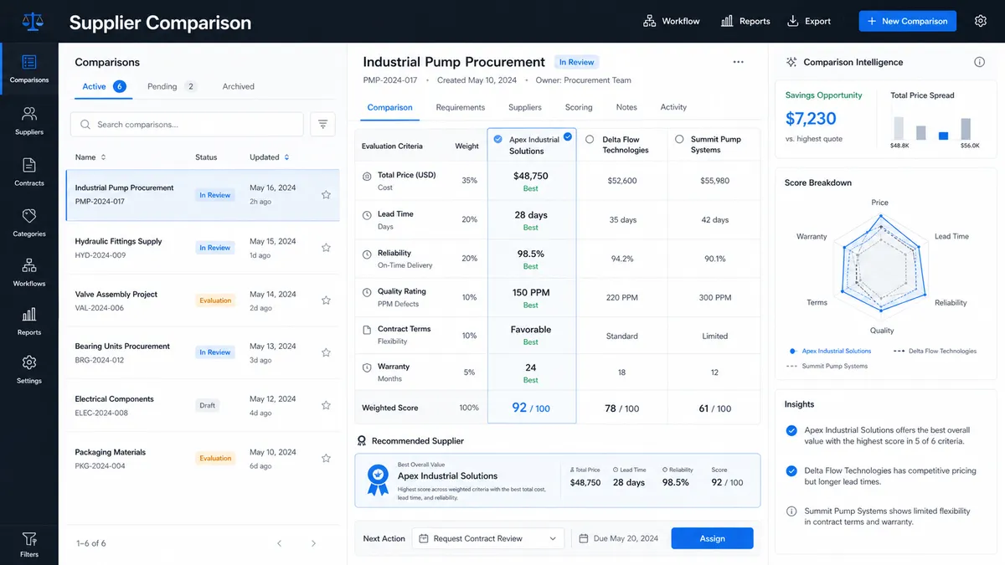Screen dimensions: 1005x565
Task: Select the Summit Pump Systems radio
Action: [x=679, y=140]
